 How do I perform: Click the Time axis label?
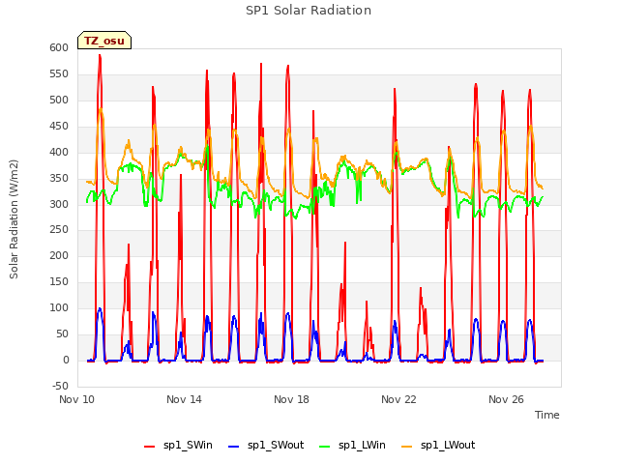(x=547, y=415)
